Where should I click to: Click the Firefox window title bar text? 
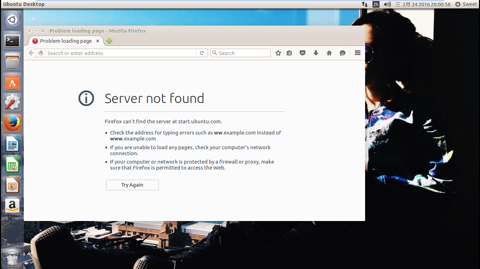point(98,31)
